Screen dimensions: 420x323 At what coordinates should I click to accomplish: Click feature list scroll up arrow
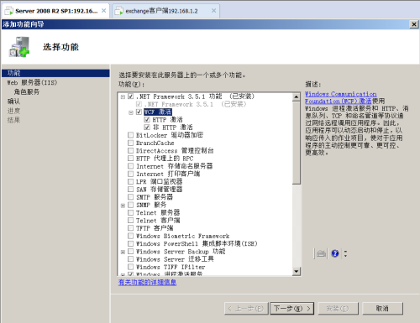[297, 96]
